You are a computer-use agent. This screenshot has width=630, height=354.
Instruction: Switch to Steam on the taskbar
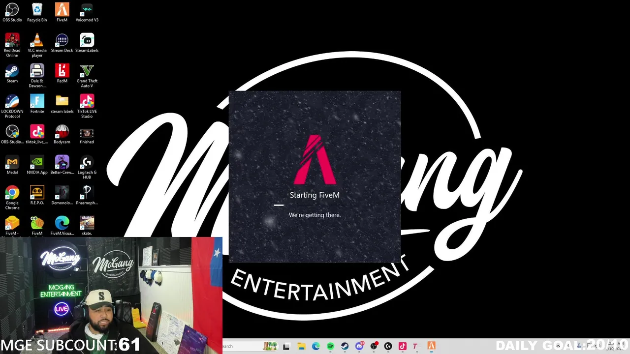click(345, 346)
